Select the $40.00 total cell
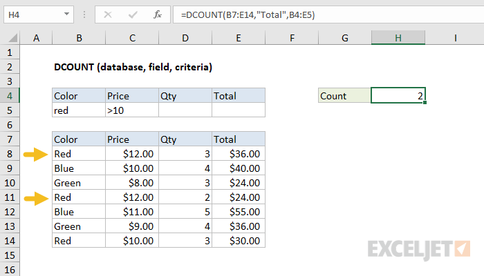This screenshot has height=276, width=484. pyautogui.click(x=239, y=168)
